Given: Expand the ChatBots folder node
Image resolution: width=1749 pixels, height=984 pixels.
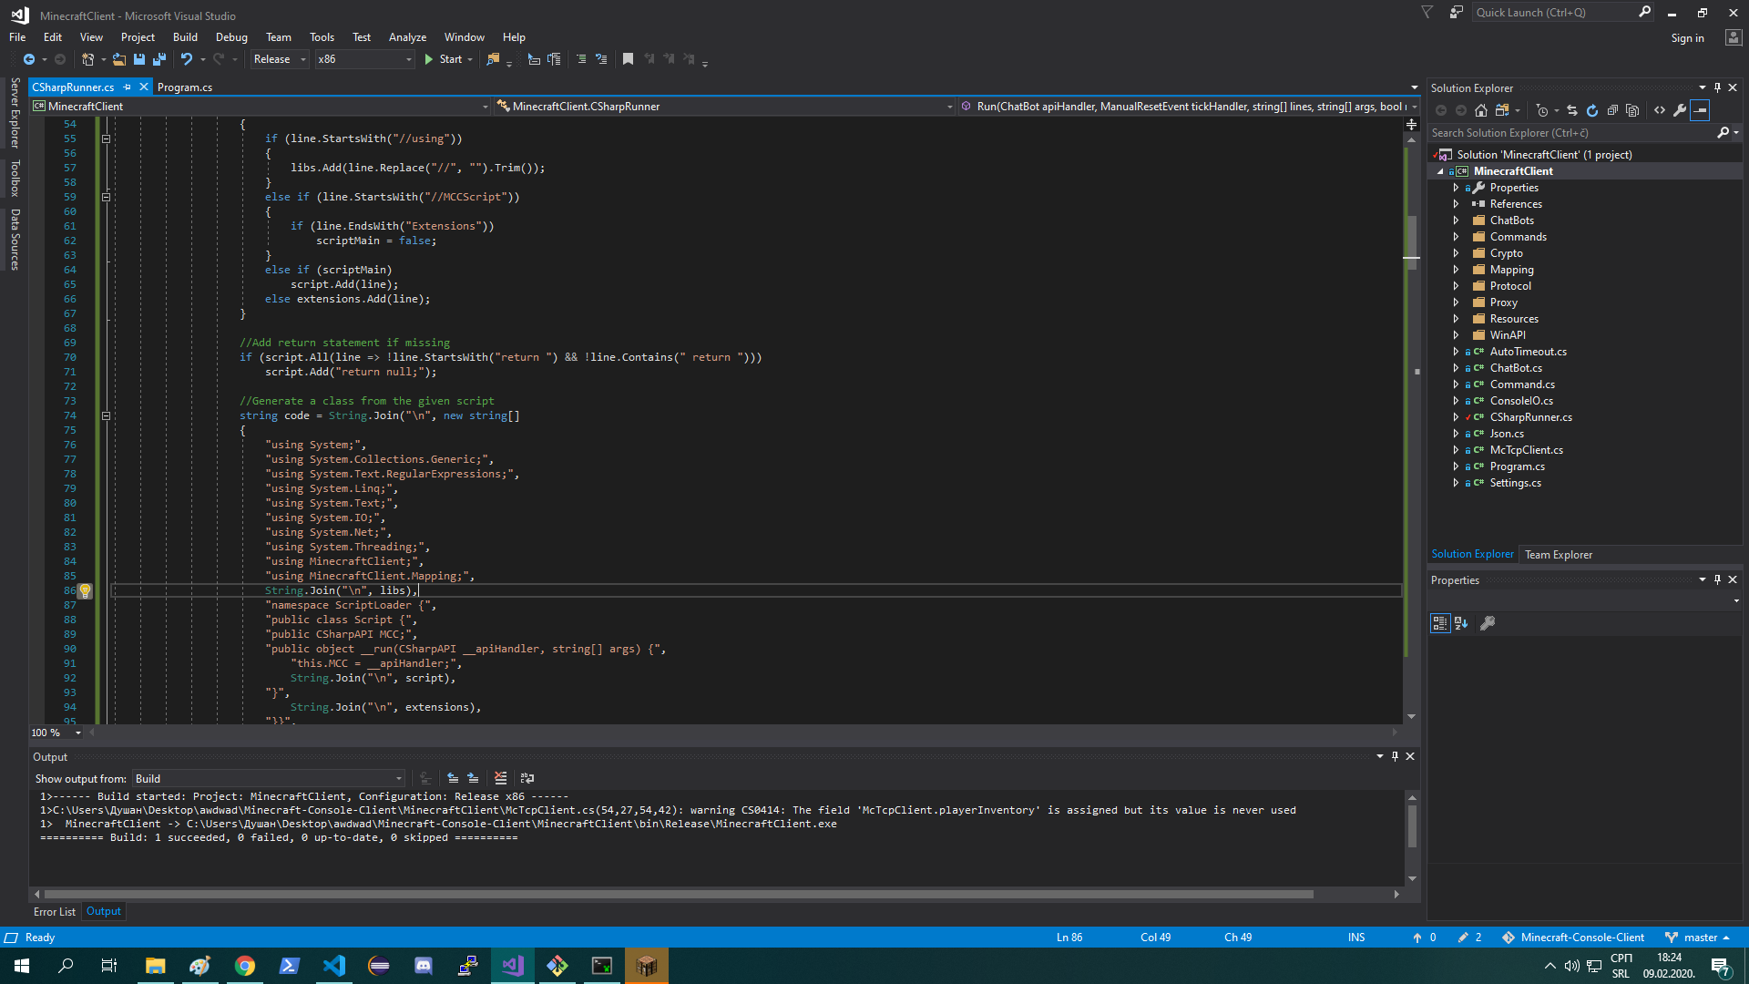Looking at the screenshot, I should click(x=1456, y=220).
